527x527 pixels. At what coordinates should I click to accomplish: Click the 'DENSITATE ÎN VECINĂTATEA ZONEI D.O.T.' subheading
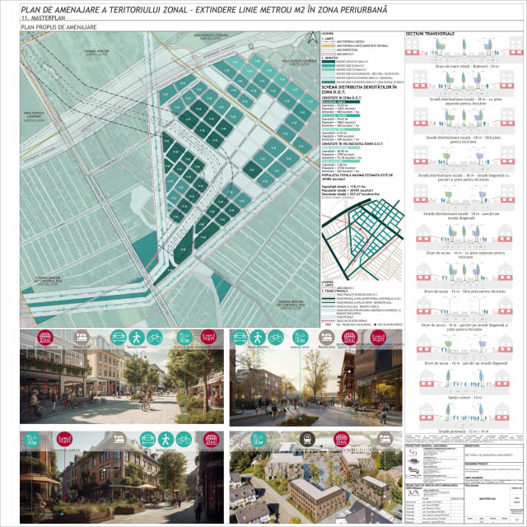click(352, 143)
